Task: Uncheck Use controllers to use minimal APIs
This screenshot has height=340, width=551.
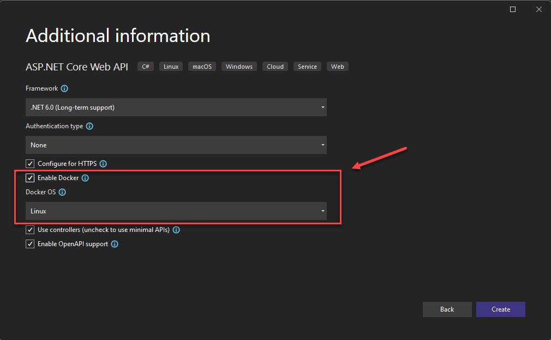Action: (x=30, y=229)
